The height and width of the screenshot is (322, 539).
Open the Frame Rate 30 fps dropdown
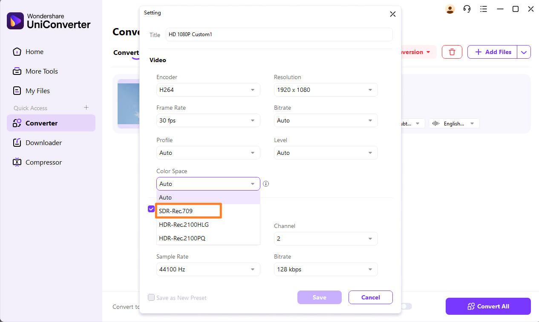point(208,120)
